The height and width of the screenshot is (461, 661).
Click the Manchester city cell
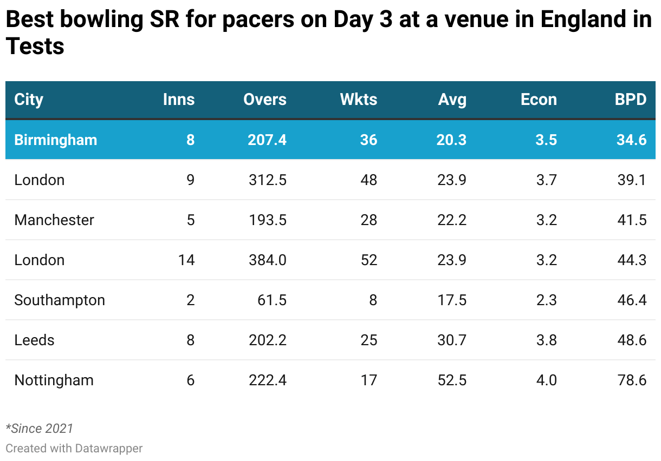click(x=54, y=220)
